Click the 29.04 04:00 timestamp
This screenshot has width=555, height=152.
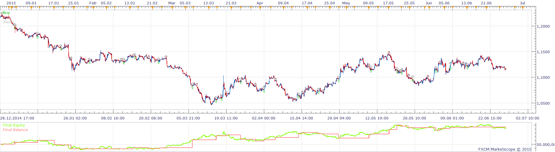339,118
